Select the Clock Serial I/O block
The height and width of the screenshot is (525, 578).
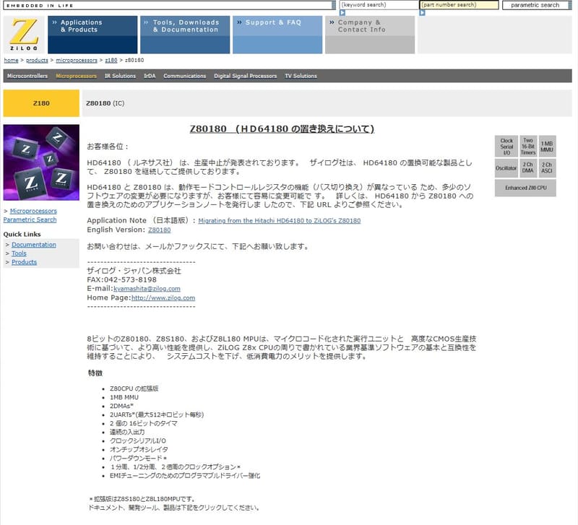506,145
